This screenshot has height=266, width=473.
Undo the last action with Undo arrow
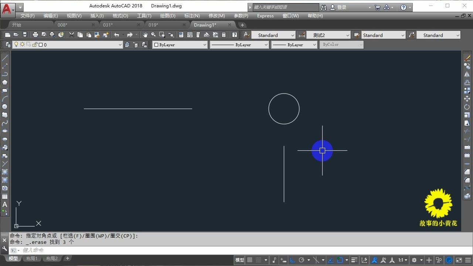click(117, 35)
